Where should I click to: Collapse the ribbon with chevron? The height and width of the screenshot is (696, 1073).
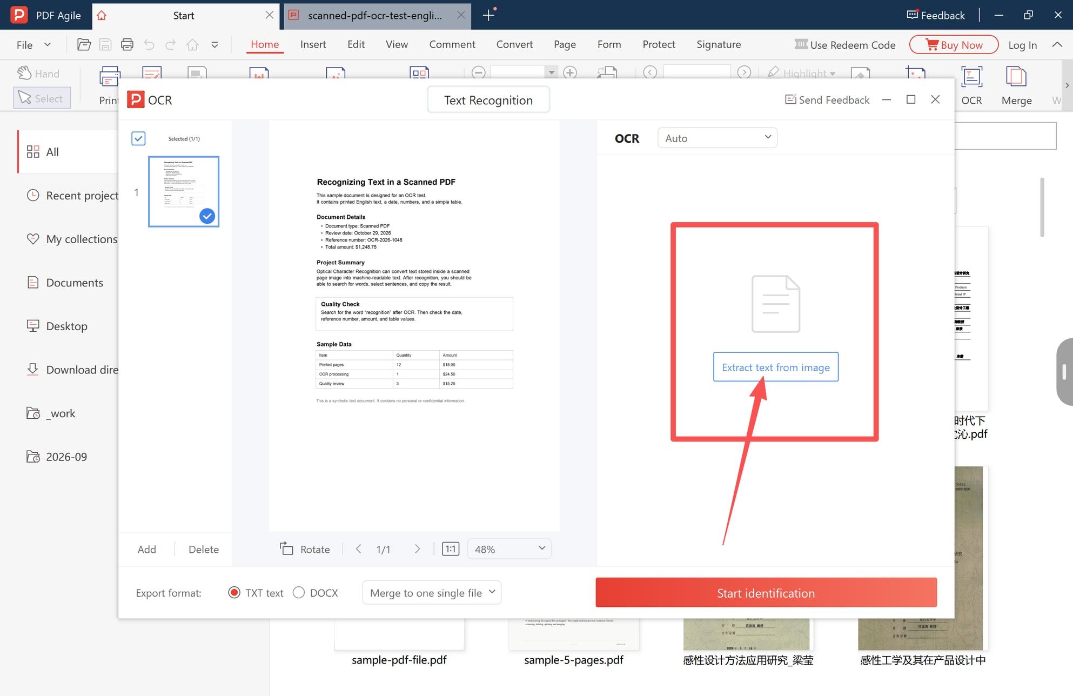(1057, 45)
